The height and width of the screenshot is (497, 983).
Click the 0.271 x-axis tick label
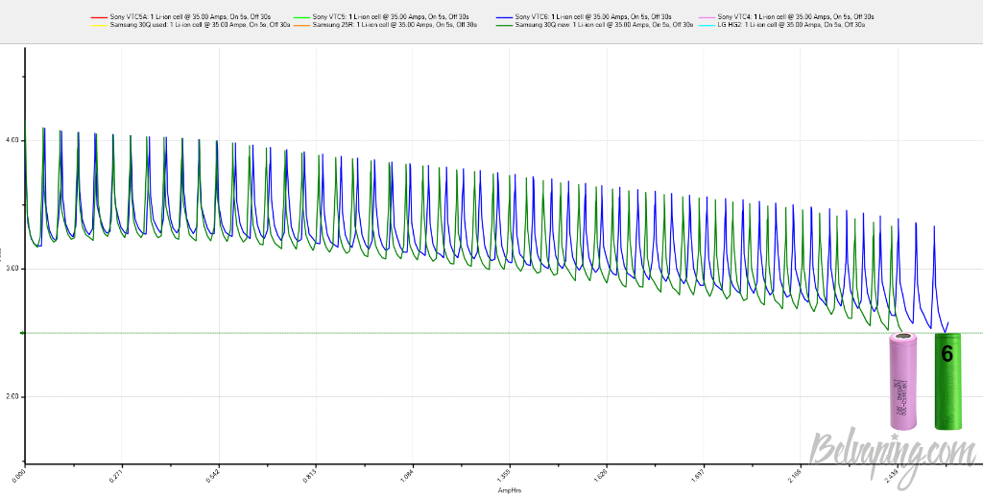pyautogui.click(x=115, y=474)
